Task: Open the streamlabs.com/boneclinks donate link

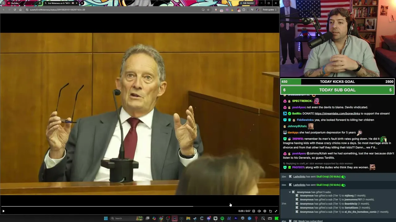Action: point(337,113)
